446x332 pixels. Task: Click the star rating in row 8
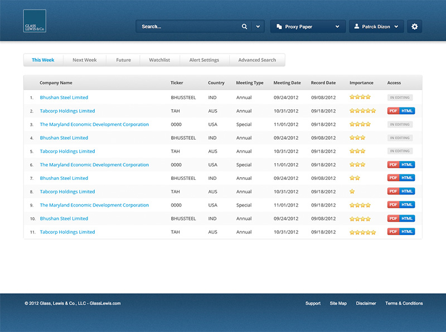pyautogui.click(x=352, y=192)
